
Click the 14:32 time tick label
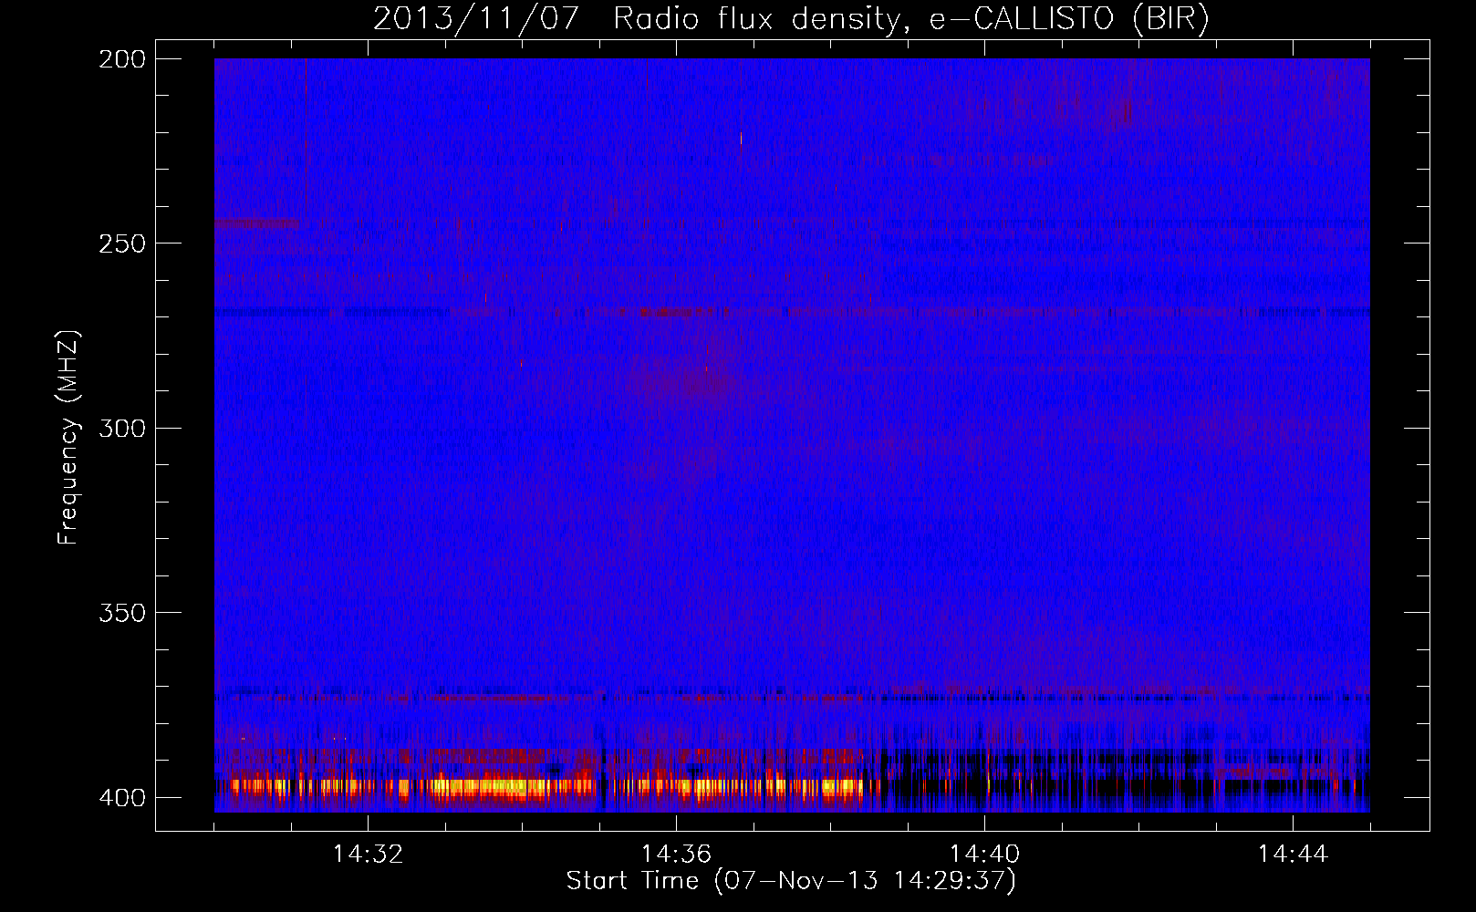click(368, 854)
